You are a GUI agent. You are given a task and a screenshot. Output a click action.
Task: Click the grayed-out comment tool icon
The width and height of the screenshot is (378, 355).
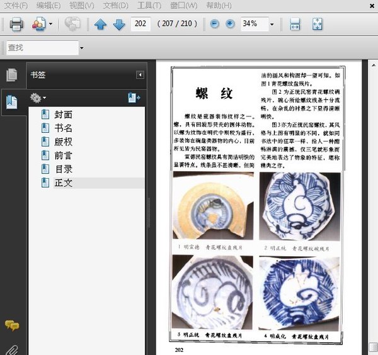tap(72, 24)
